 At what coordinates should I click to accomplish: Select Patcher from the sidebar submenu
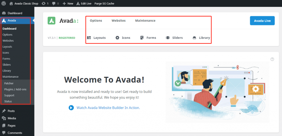click(9, 83)
